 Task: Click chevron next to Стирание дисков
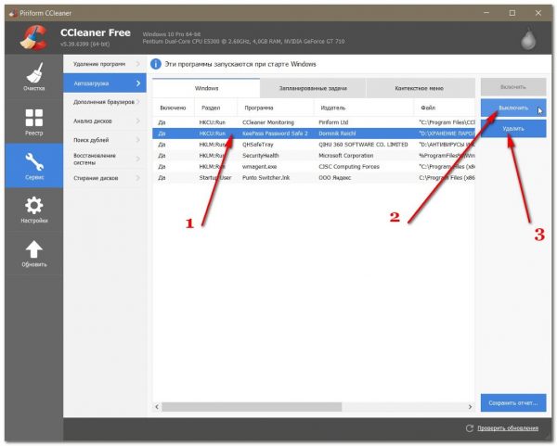coord(137,178)
